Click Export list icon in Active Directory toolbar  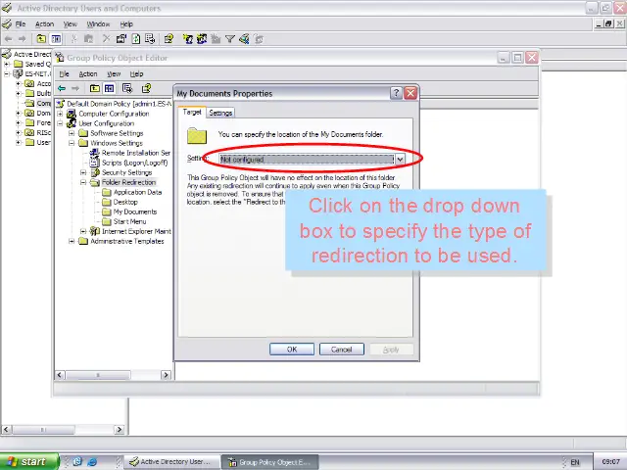tap(150, 39)
